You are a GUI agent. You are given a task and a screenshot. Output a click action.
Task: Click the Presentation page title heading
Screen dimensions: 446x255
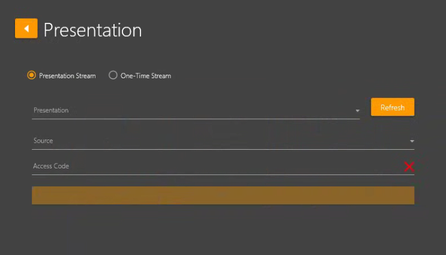(92, 30)
